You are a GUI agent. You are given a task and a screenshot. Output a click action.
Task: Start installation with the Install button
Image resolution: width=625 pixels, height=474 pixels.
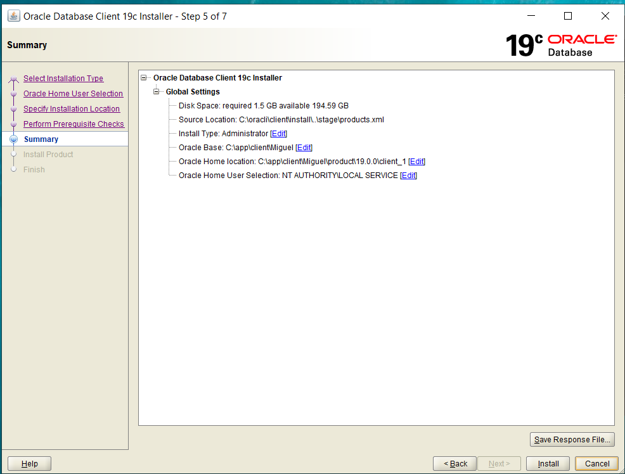point(548,464)
